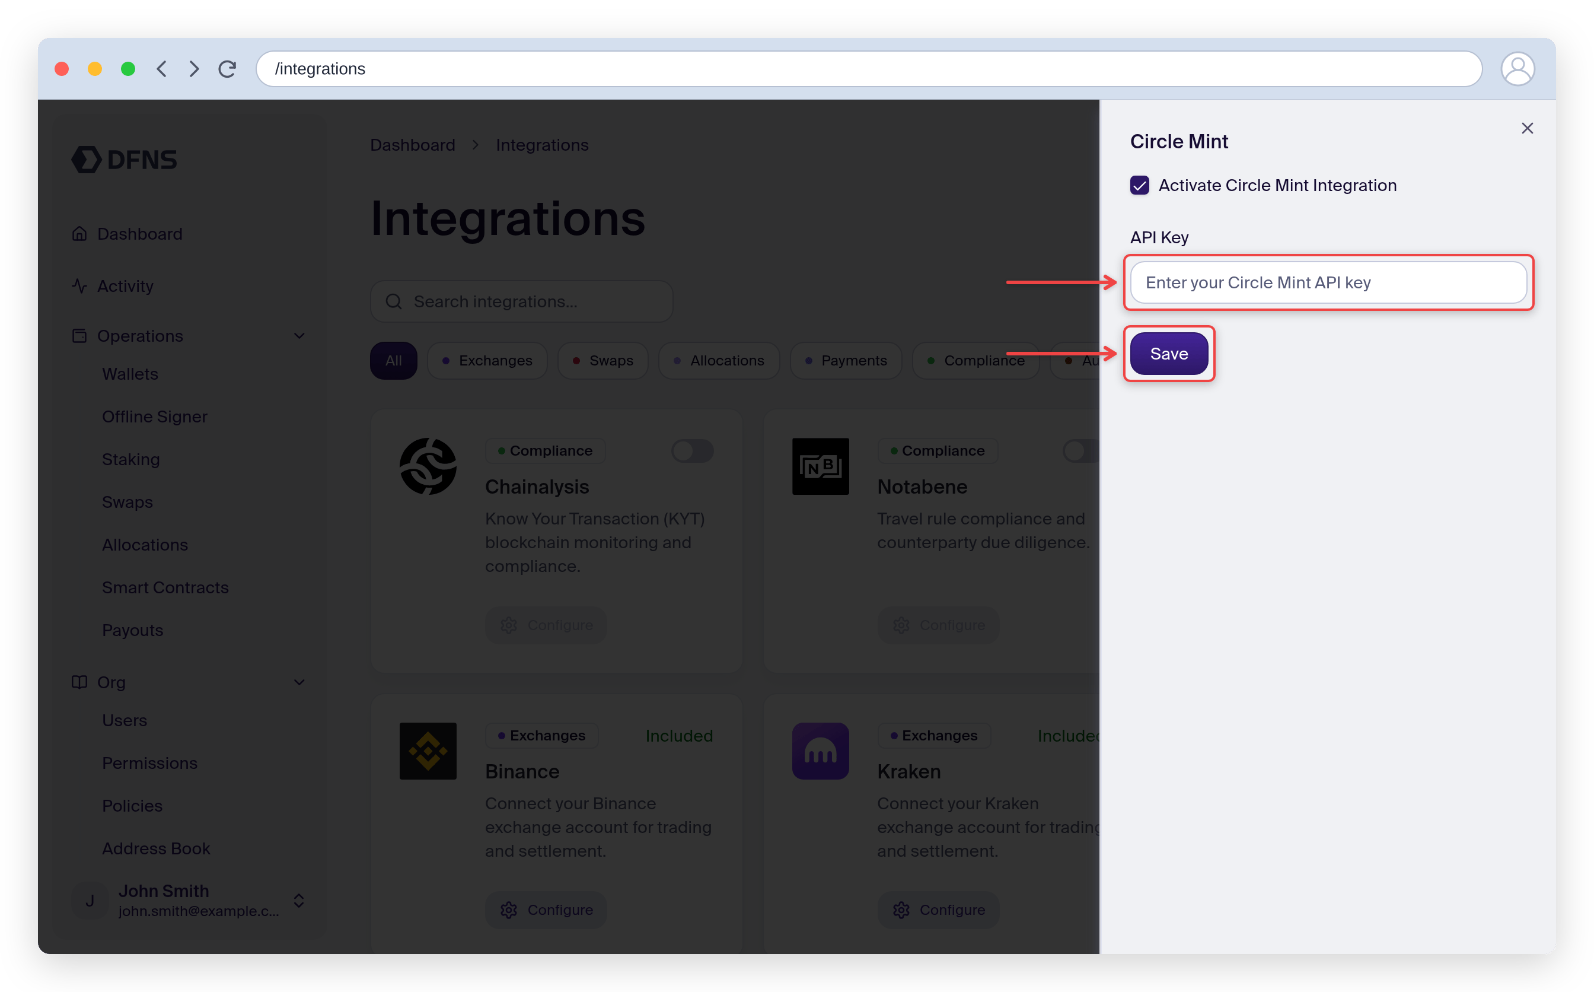Open Payouts in sidebar
1594x992 pixels.
(132, 630)
